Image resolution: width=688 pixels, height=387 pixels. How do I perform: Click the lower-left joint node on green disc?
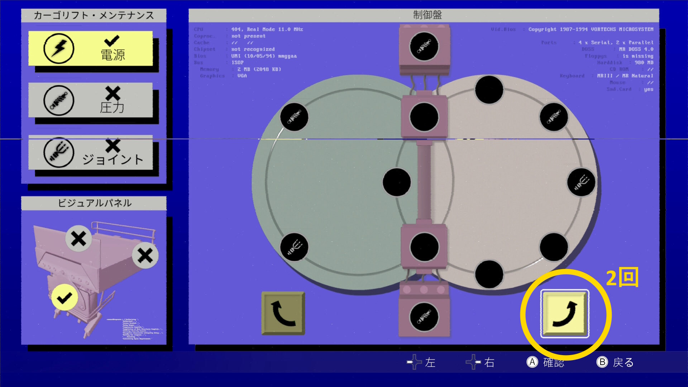click(x=294, y=247)
